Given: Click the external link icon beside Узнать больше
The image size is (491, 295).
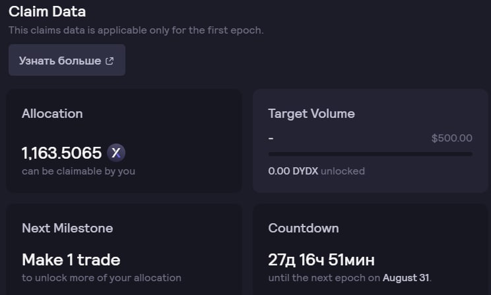Looking at the screenshot, I should pos(110,61).
